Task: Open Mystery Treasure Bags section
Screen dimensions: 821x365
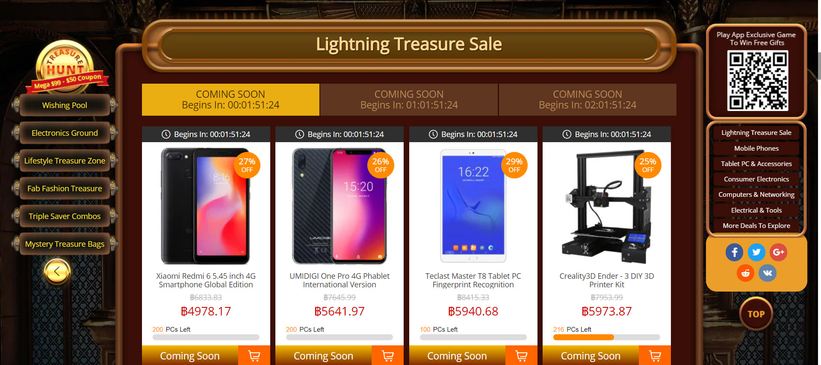Action: [x=65, y=244]
